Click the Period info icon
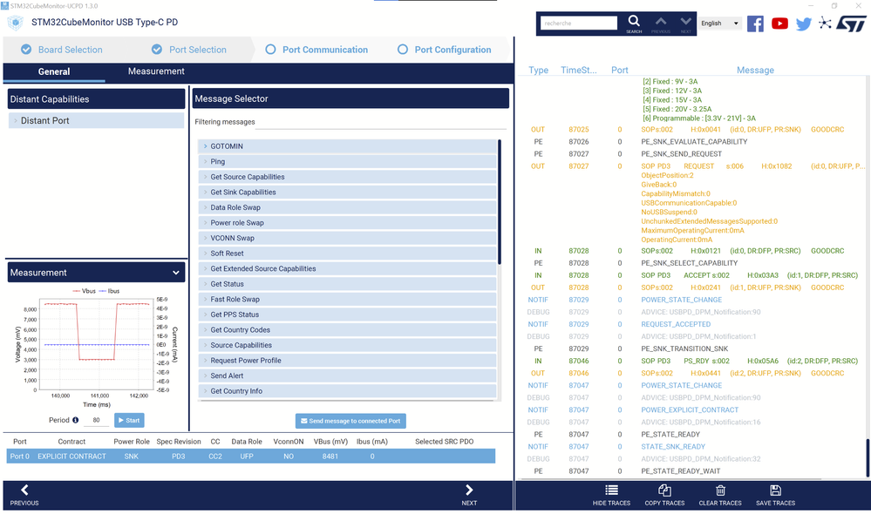 76,420
